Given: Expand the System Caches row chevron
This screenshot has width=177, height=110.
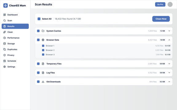Looking at the screenshot, I should [x=169, y=31].
